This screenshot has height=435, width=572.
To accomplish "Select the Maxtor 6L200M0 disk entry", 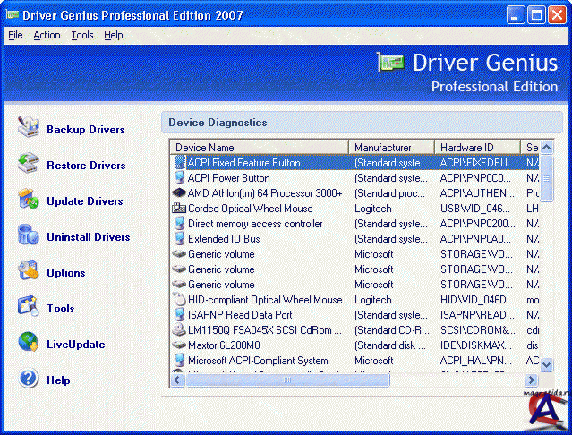I will [224, 345].
